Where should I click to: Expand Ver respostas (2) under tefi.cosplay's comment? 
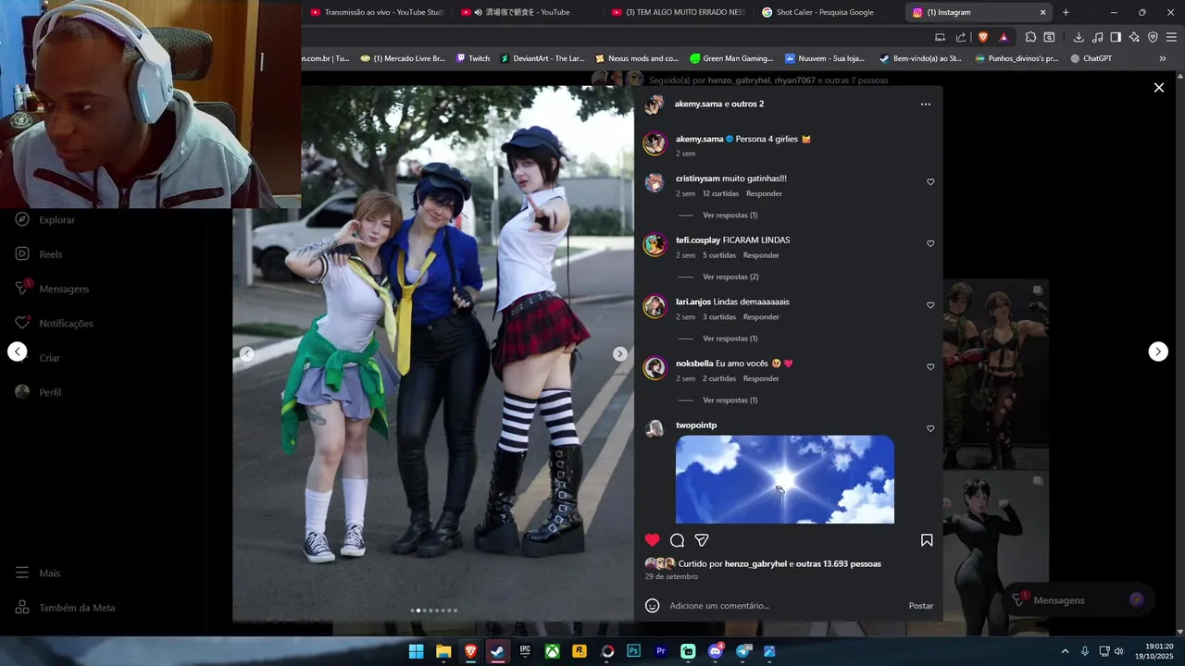[x=730, y=277]
